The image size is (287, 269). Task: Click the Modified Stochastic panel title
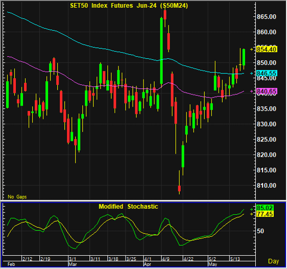click(128, 207)
